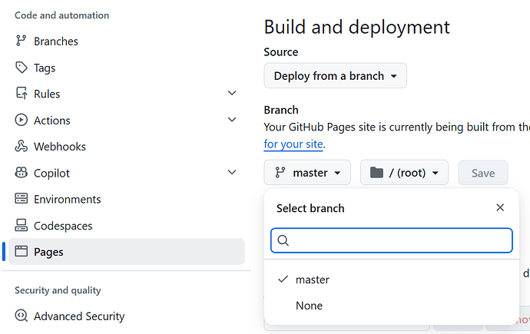
Task: Click the Save button
Action: [483, 173]
